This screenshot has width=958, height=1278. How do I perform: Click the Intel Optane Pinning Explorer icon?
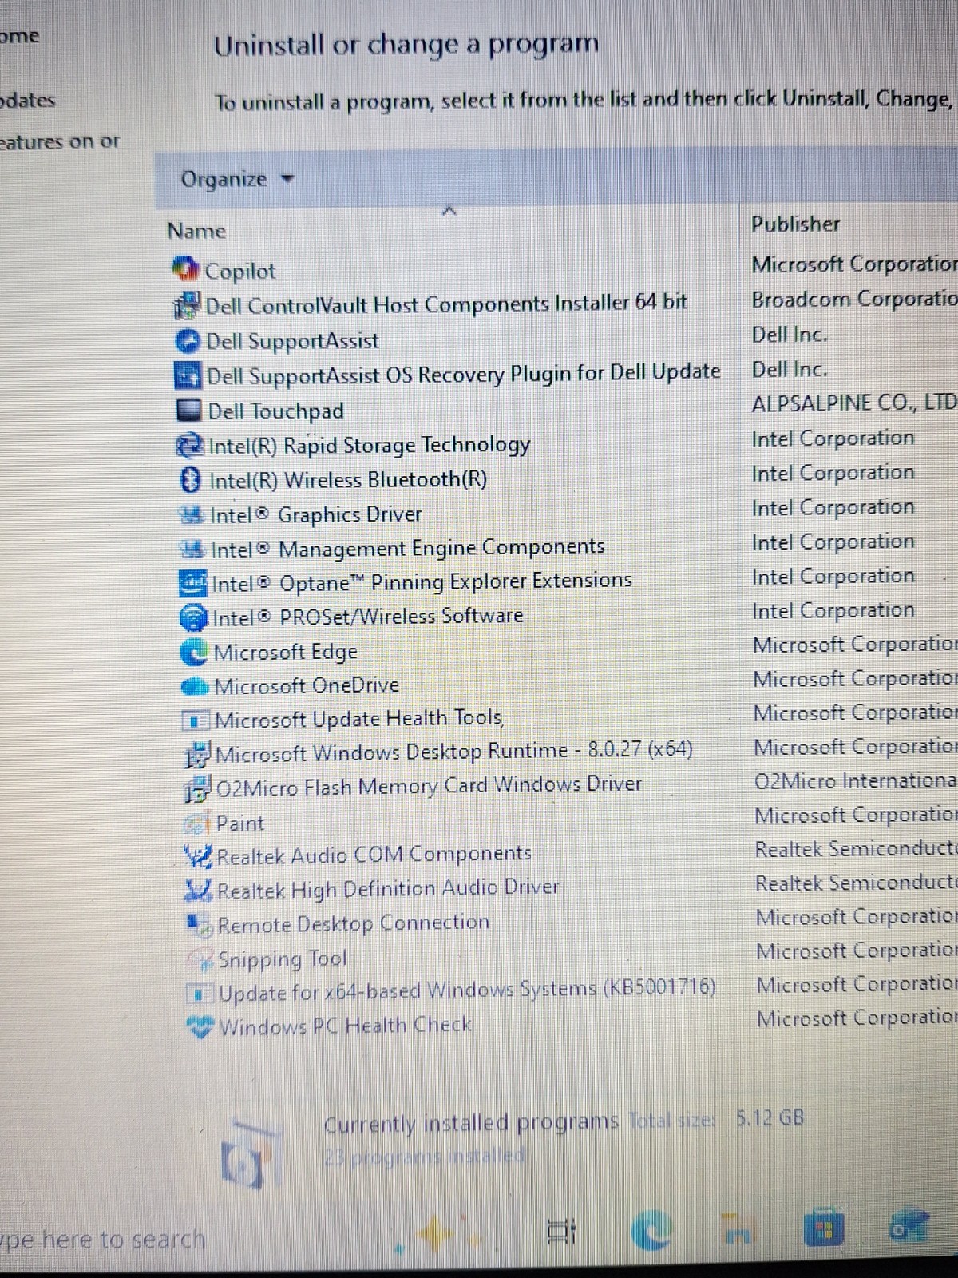pos(194,584)
